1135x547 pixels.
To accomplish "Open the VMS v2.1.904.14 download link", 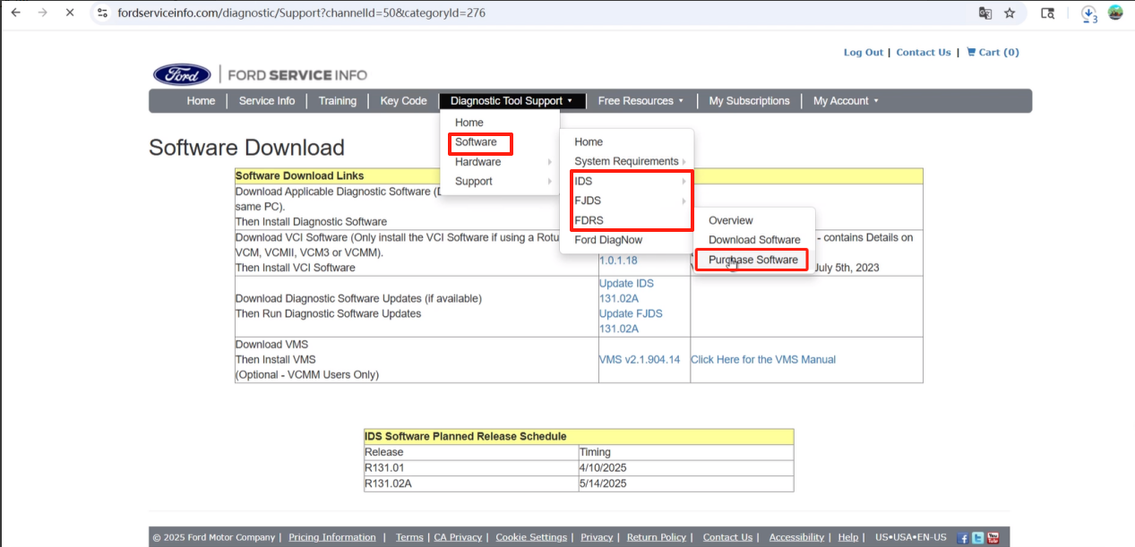I will (x=639, y=360).
